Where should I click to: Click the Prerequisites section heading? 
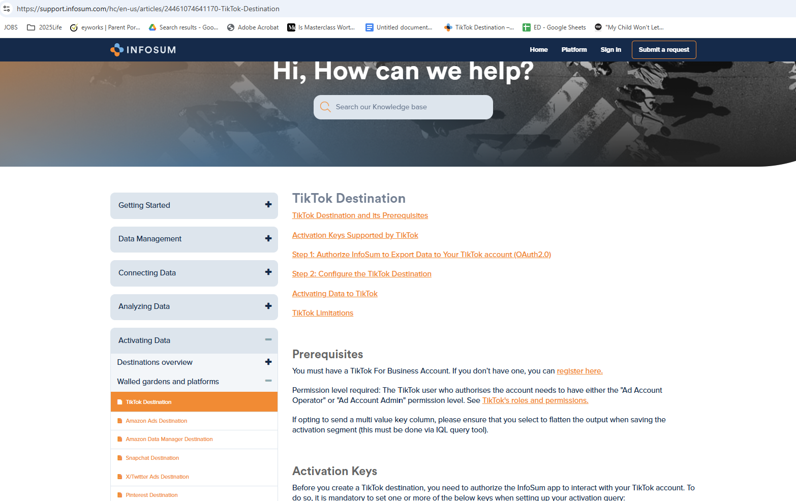[328, 354]
